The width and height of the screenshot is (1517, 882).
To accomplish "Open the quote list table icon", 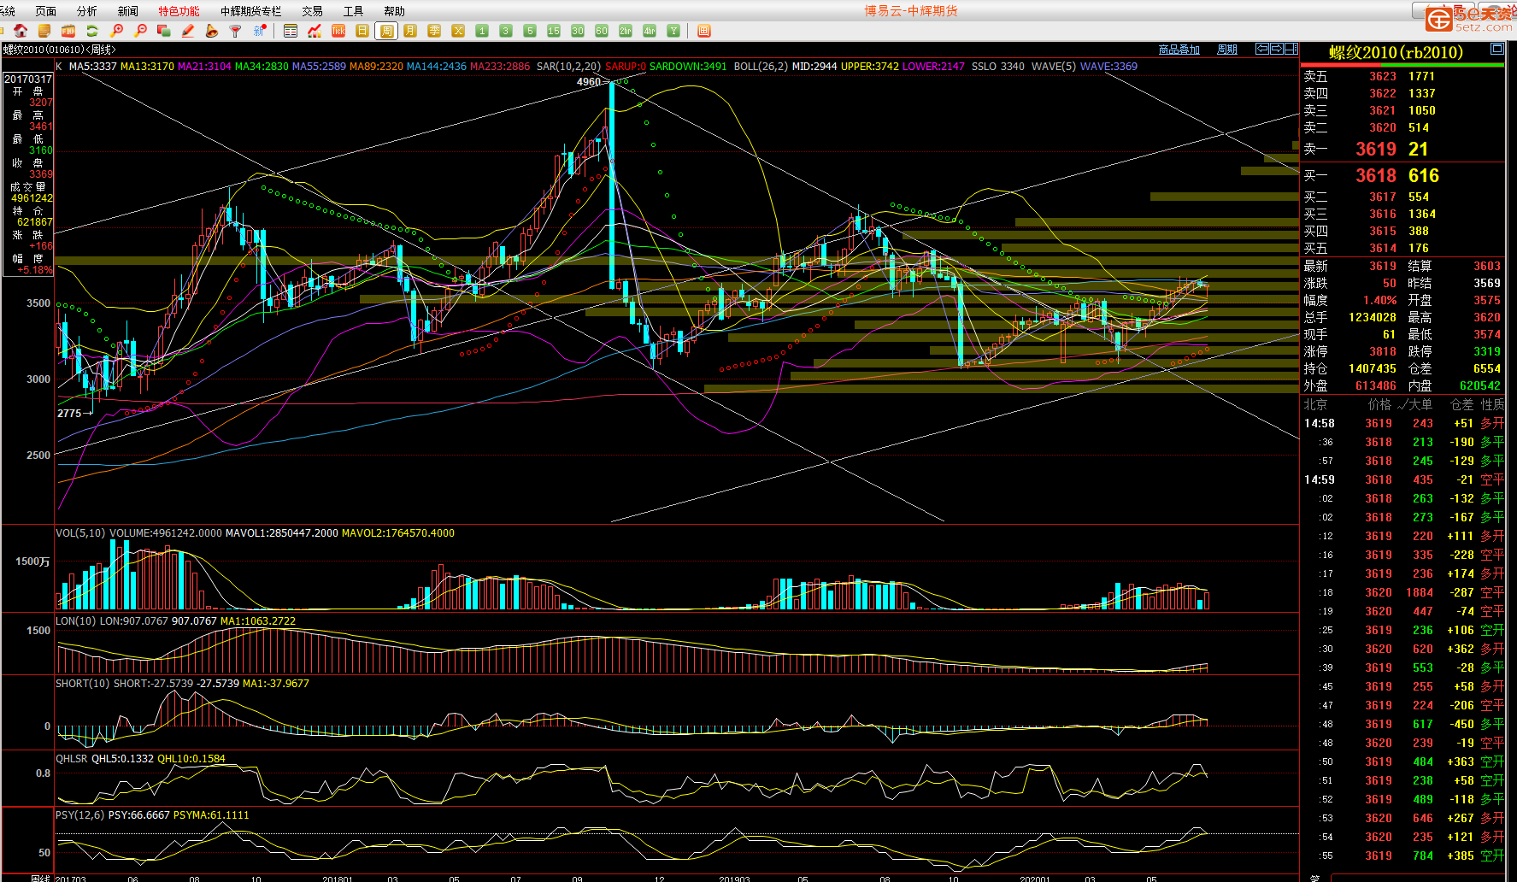I will [x=291, y=31].
